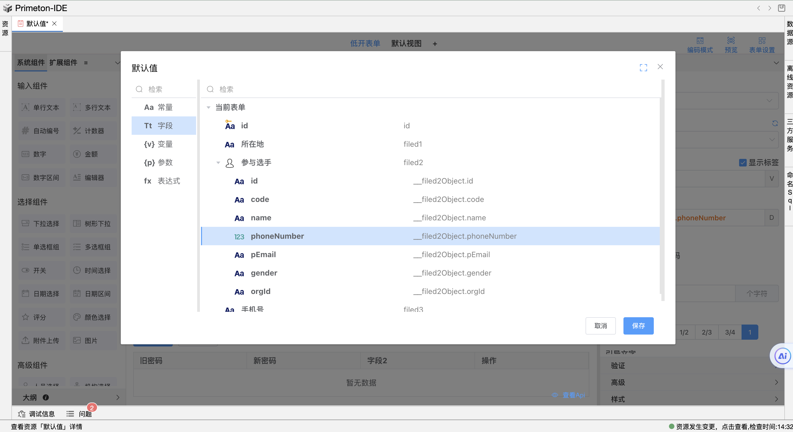Switch to the 低开表单 tab

[365, 43]
